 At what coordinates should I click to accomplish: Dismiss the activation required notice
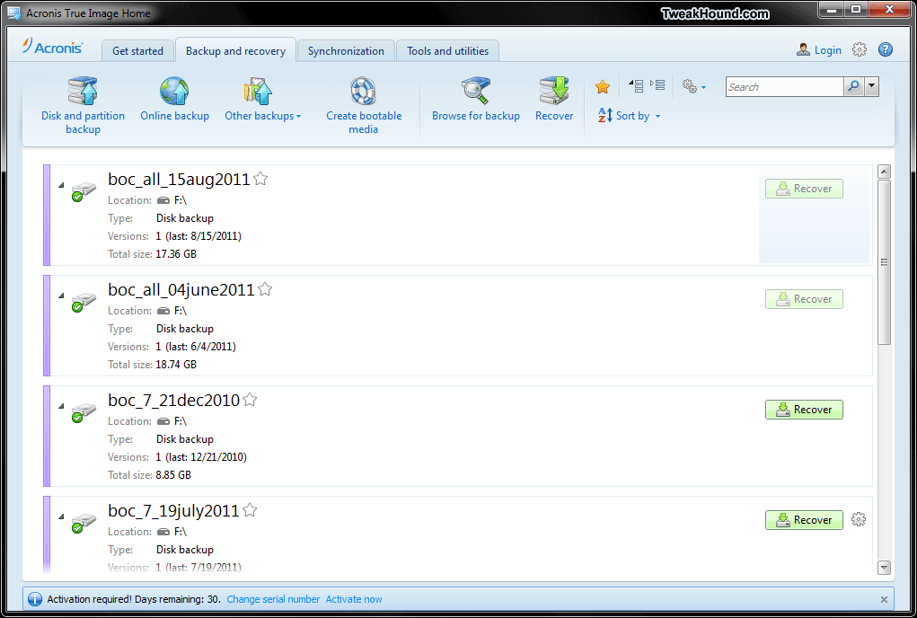point(884,599)
